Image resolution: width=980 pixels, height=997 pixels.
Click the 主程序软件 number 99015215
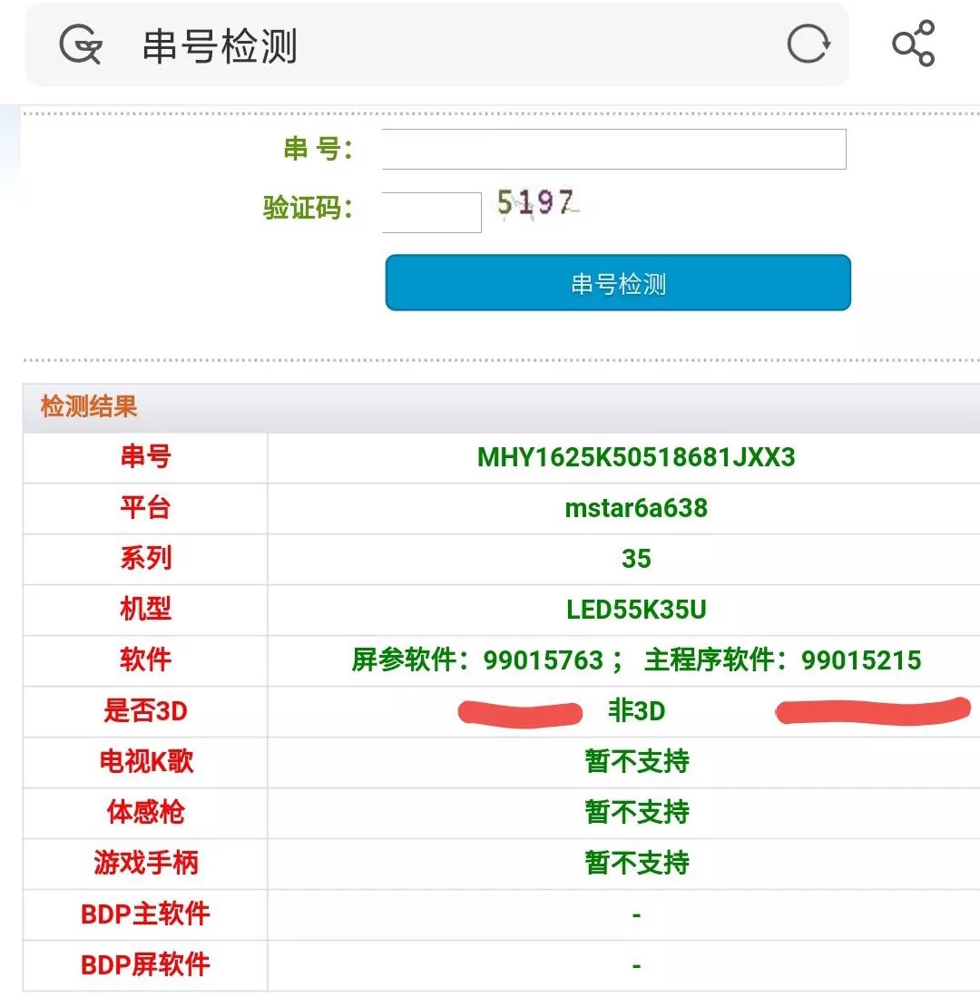(x=861, y=660)
